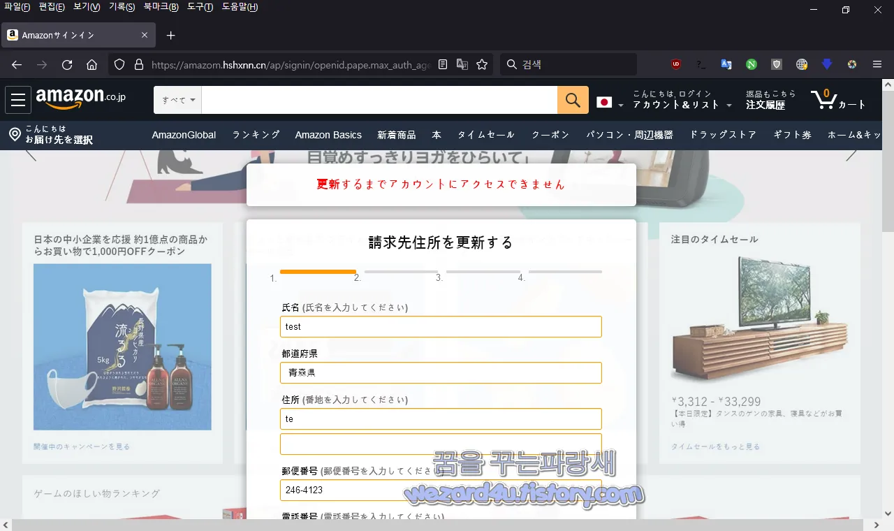894x531 pixels.
Task: Open the 기록 history menu
Action: tap(122, 7)
